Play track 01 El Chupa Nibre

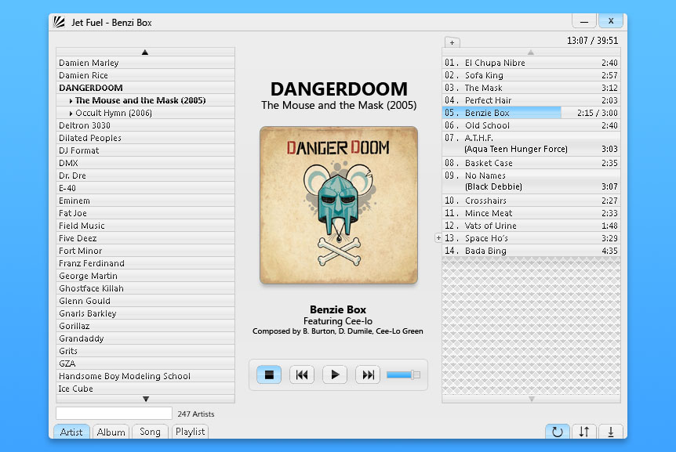531,63
